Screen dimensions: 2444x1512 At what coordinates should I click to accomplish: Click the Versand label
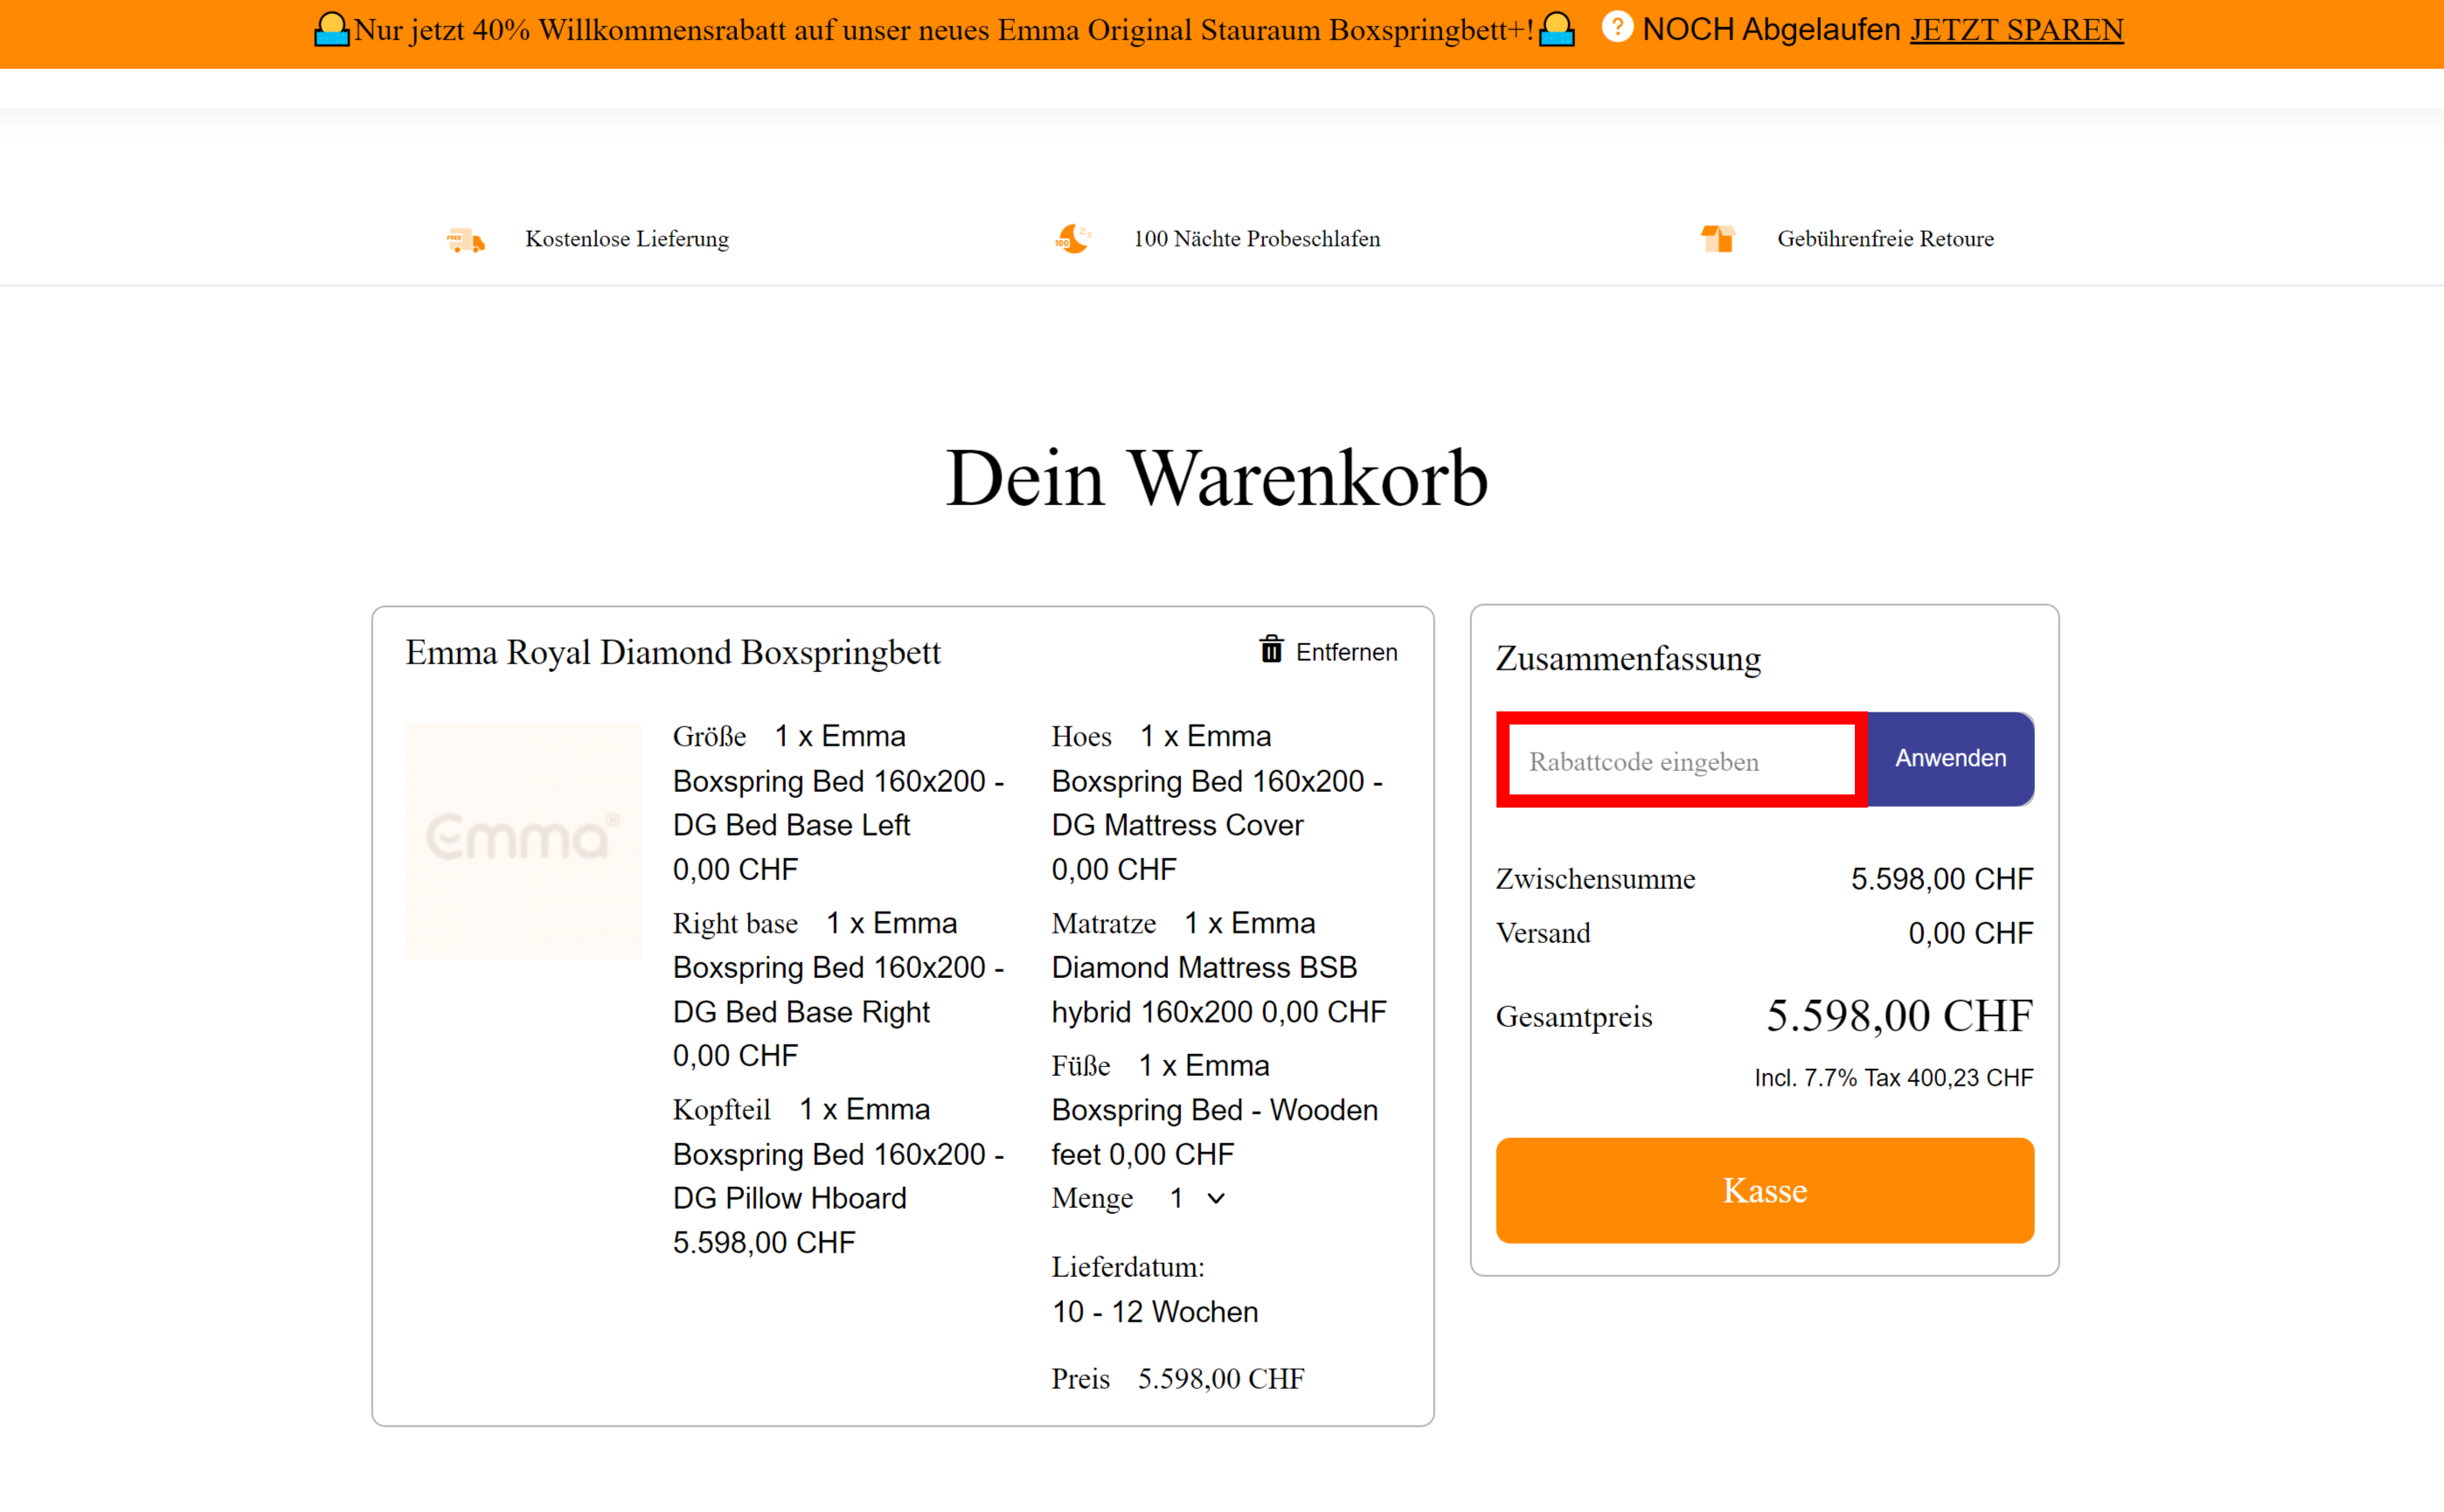pyautogui.click(x=1542, y=933)
